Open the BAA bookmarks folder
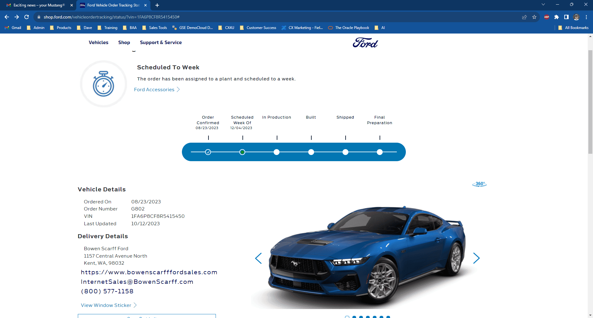Viewport: 593px width, 318px height. point(130,28)
